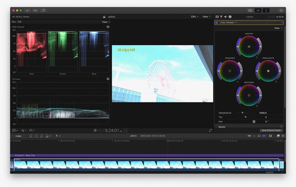Reset the Master color wheel
The image size is (296, 187).
pyautogui.click(x=256, y=57)
